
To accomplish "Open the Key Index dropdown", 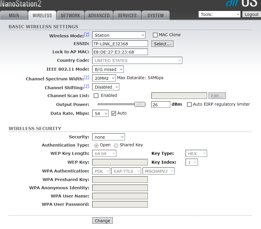I will 192,162.
